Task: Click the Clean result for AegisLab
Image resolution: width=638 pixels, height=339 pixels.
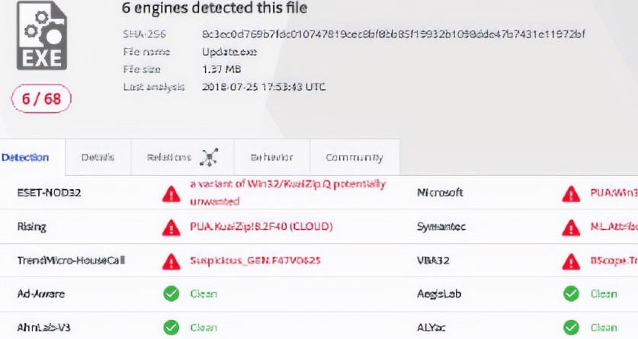Action: tap(604, 294)
